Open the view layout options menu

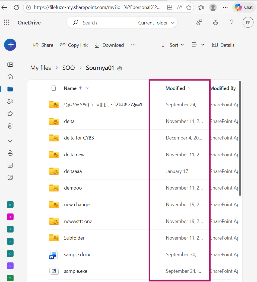tap(198, 45)
